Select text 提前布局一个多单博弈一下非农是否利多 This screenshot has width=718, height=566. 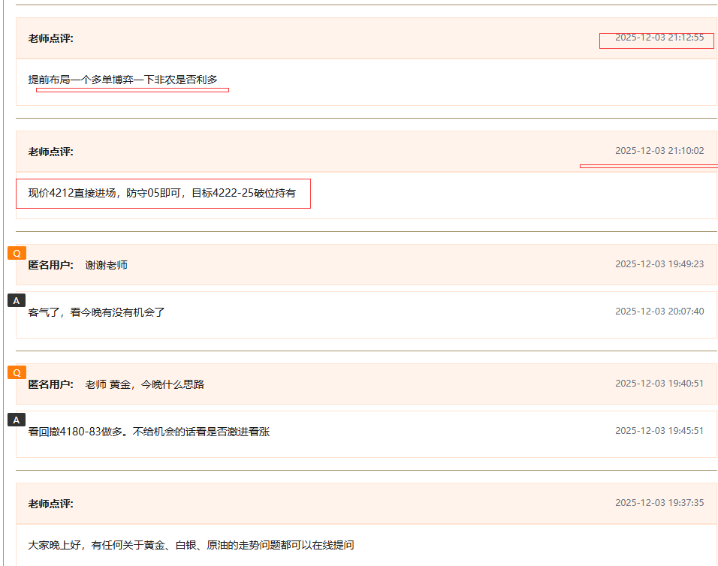(x=122, y=80)
